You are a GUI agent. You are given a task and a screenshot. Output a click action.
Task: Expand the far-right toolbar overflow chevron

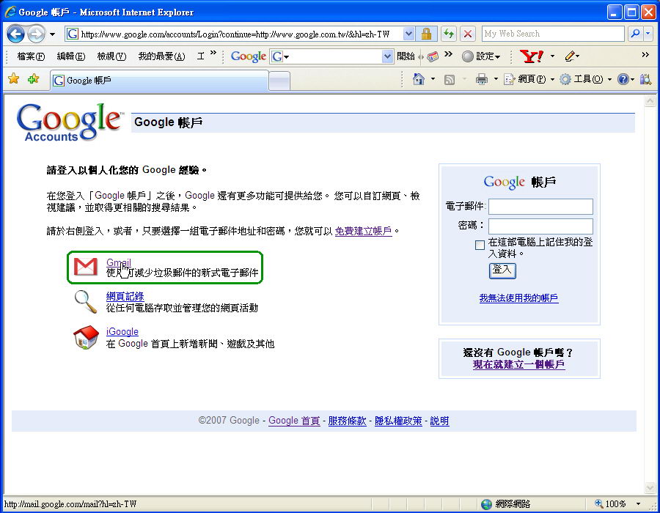645,55
